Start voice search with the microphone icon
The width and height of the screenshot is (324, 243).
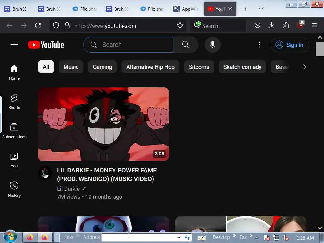click(212, 45)
